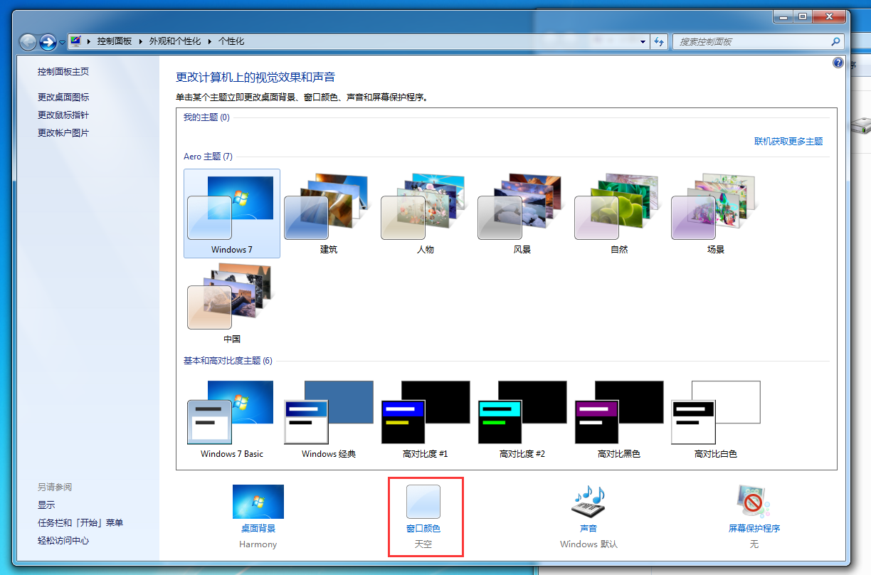Viewport: 871px width, 575px height.
Task: Apply the 自然 theme
Action: pos(618,213)
